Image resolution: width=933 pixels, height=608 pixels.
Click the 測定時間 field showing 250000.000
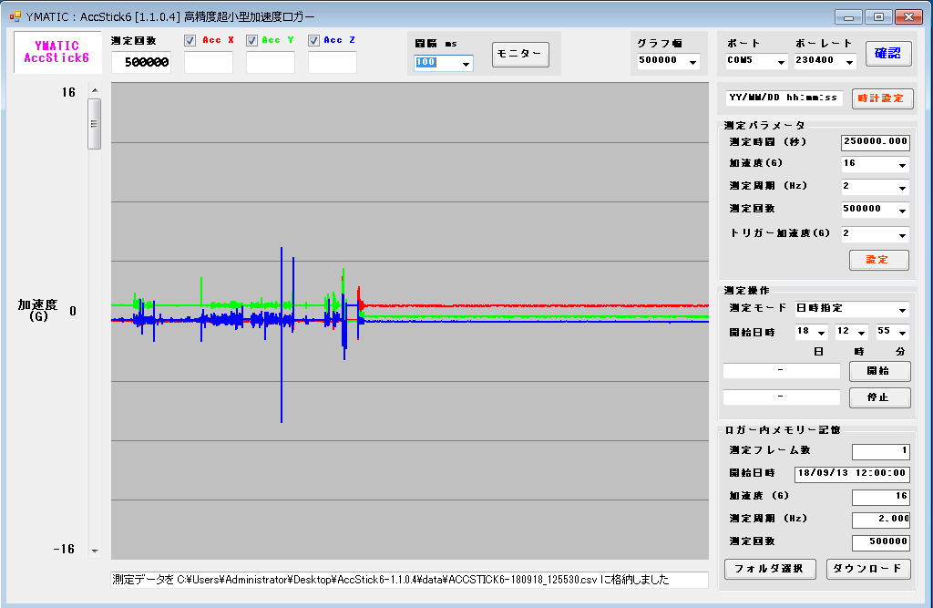[876, 141]
